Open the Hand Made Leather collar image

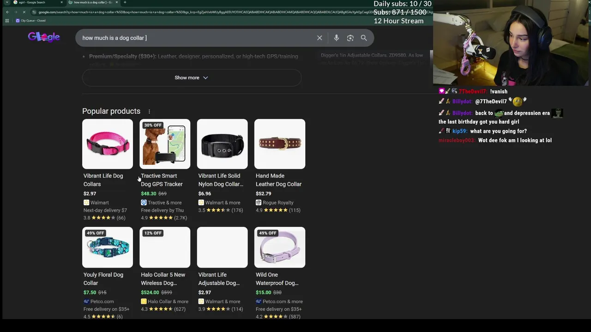[x=279, y=144]
